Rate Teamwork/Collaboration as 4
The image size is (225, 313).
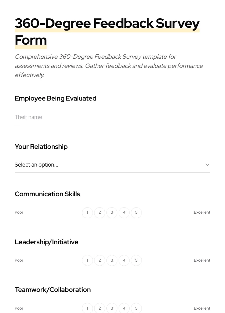(124, 308)
